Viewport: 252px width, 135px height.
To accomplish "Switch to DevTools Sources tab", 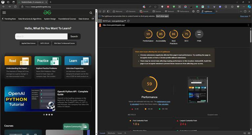I will pos(157,11).
